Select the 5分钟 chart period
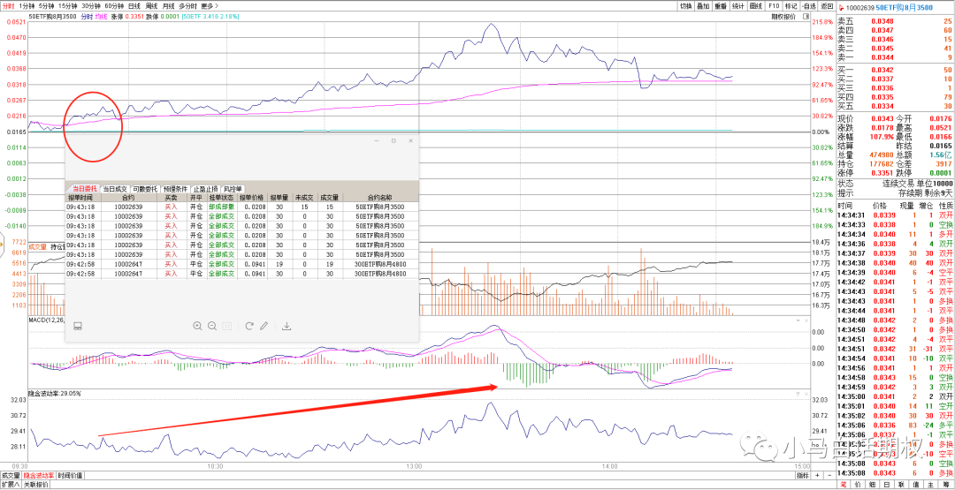 [x=47, y=5]
